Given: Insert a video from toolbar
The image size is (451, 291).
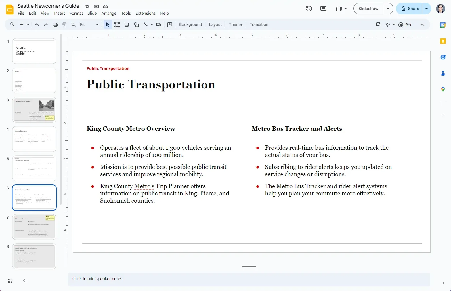Looking at the screenshot, I should click(158, 24).
